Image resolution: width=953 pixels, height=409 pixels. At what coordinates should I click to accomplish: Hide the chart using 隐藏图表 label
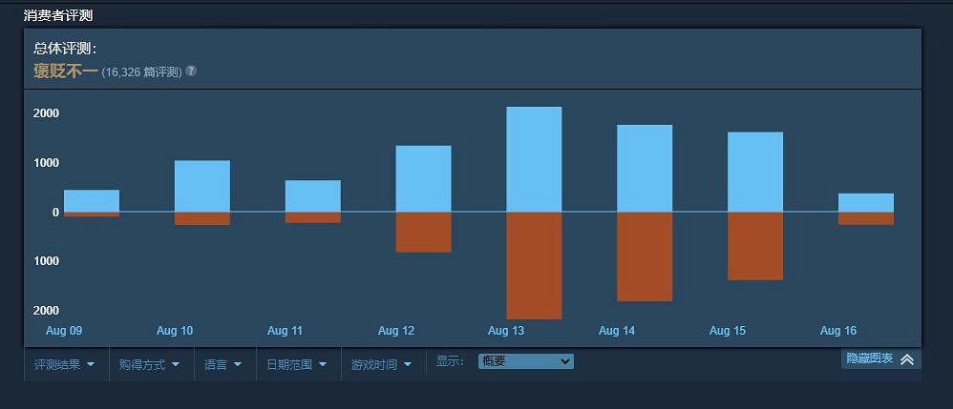point(869,359)
